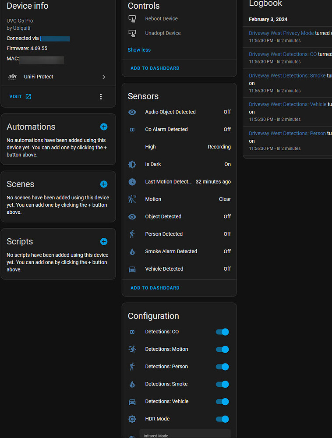Click the UVC G5 Pro model text
Screen dimensions: 332x438
pos(20,21)
